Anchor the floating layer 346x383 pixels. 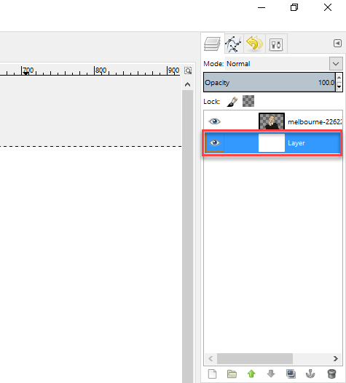coord(310,374)
